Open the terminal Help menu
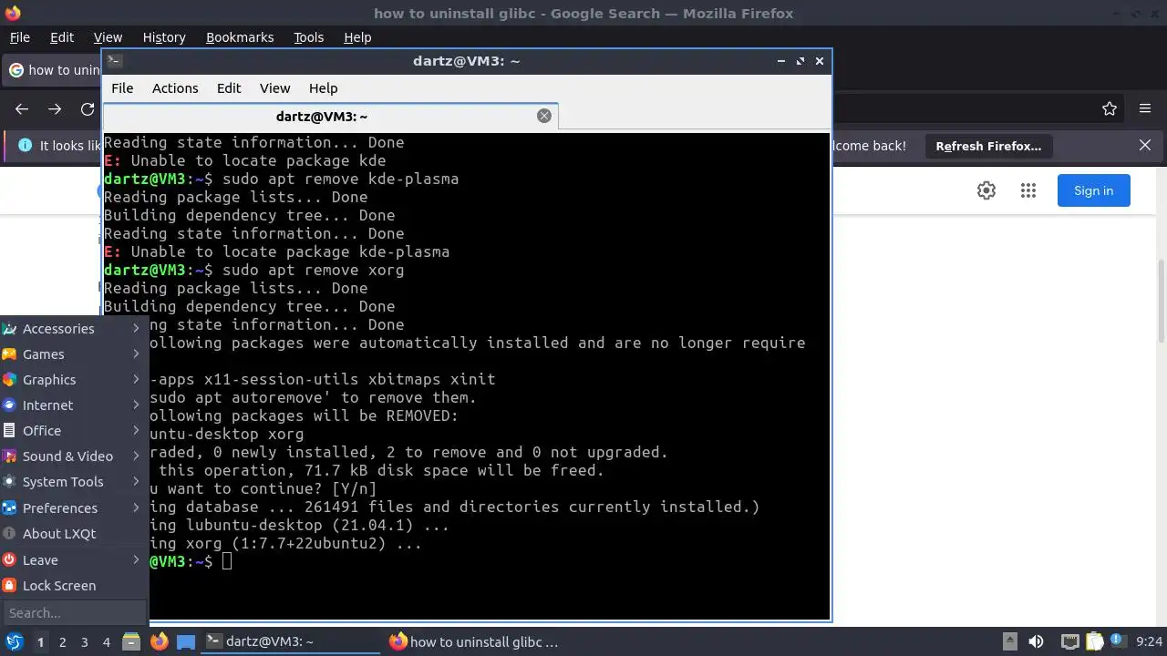Image resolution: width=1167 pixels, height=656 pixels. (324, 88)
